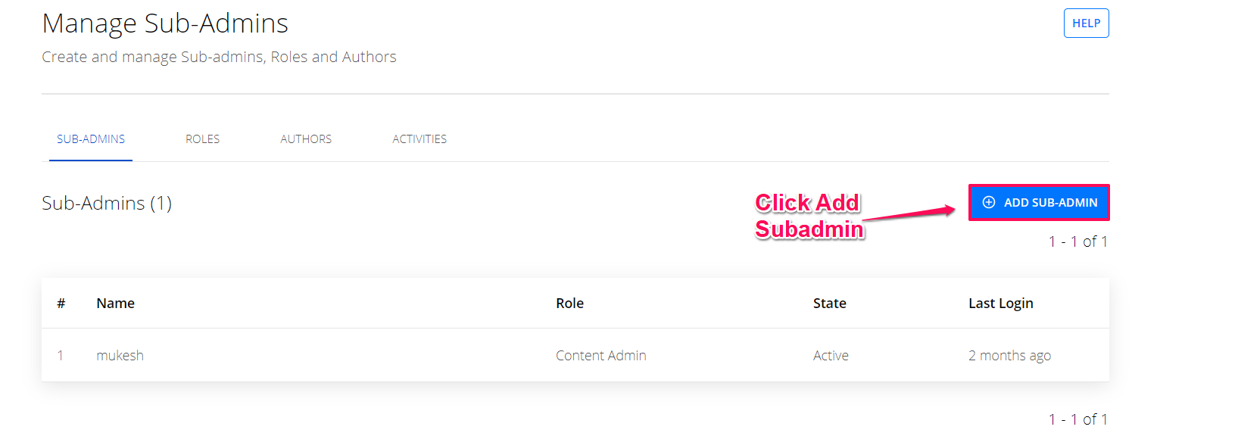Image resolution: width=1238 pixels, height=436 pixels.
Task: Open the HELP button
Action: [1086, 23]
